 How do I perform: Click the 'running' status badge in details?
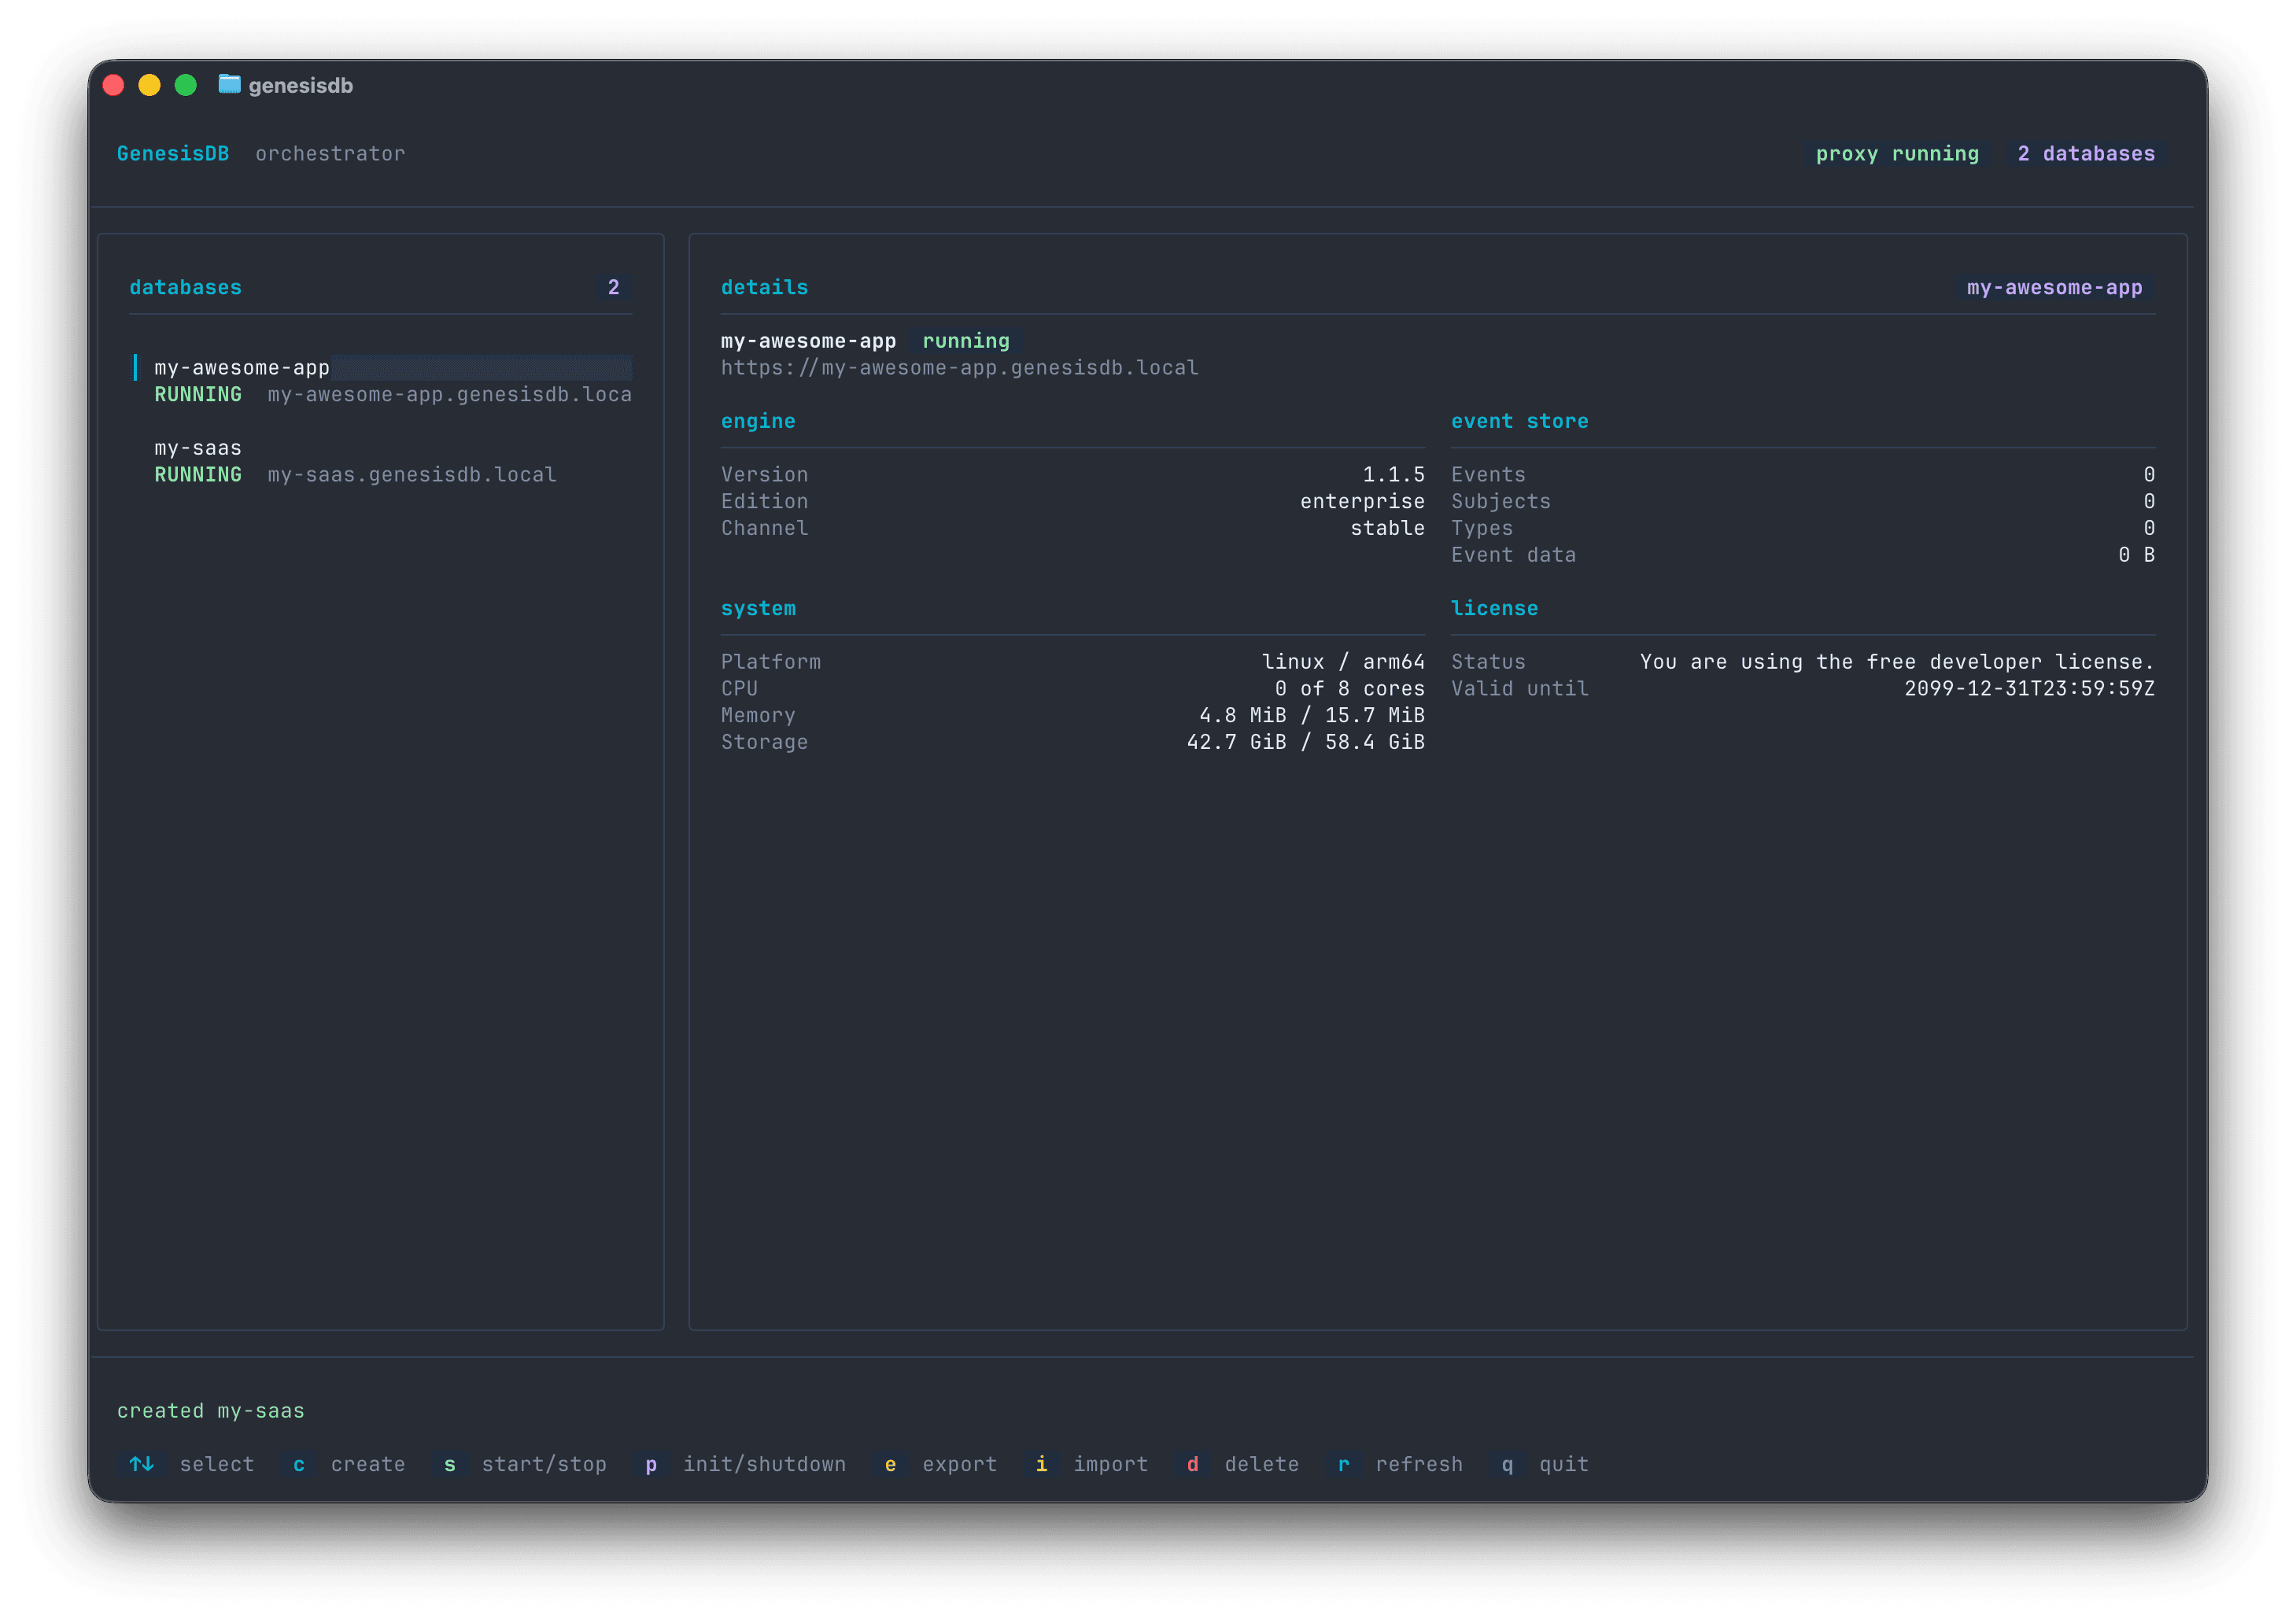[x=965, y=341]
